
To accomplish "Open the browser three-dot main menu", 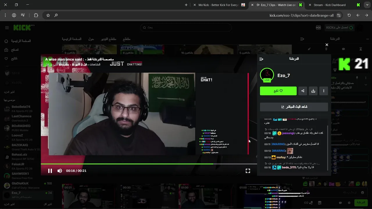I will (x=5, y=15).
